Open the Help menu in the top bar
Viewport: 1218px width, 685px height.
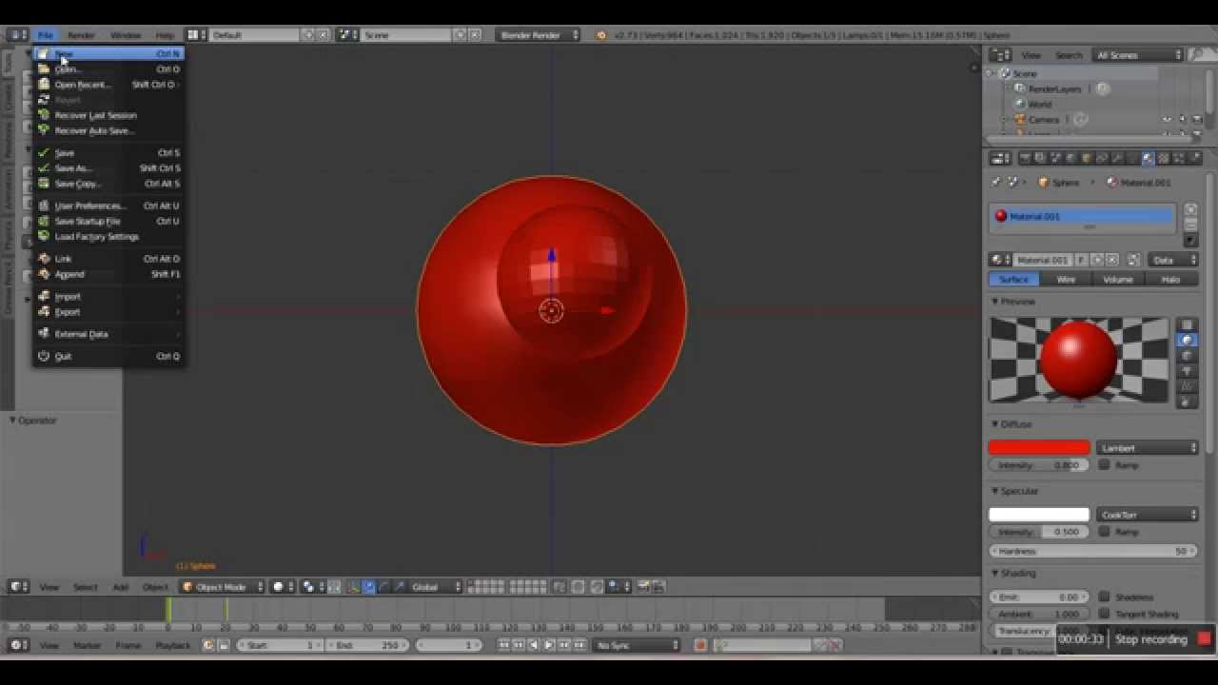tap(165, 35)
